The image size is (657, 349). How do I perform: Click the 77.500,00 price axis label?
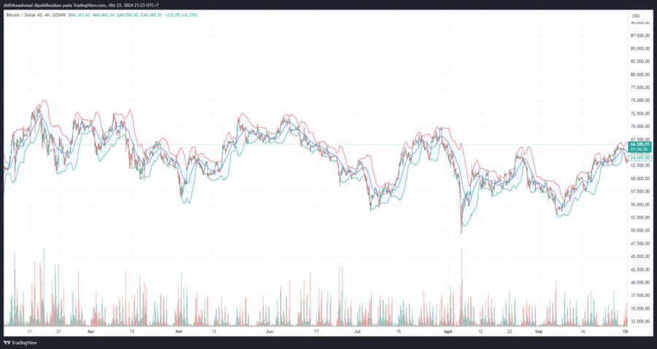640,87
